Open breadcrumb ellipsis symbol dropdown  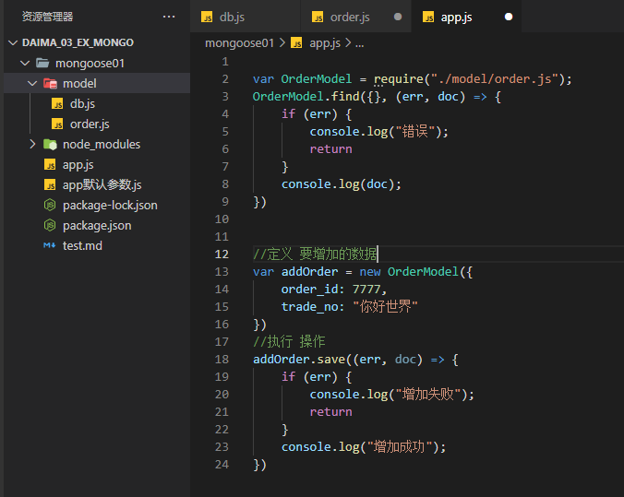[359, 43]
